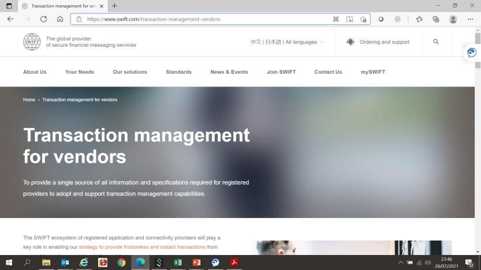The width and height of the screenshot is (481, 270).
Task: Open the Our solutions menu
Action: click(130, 72)
